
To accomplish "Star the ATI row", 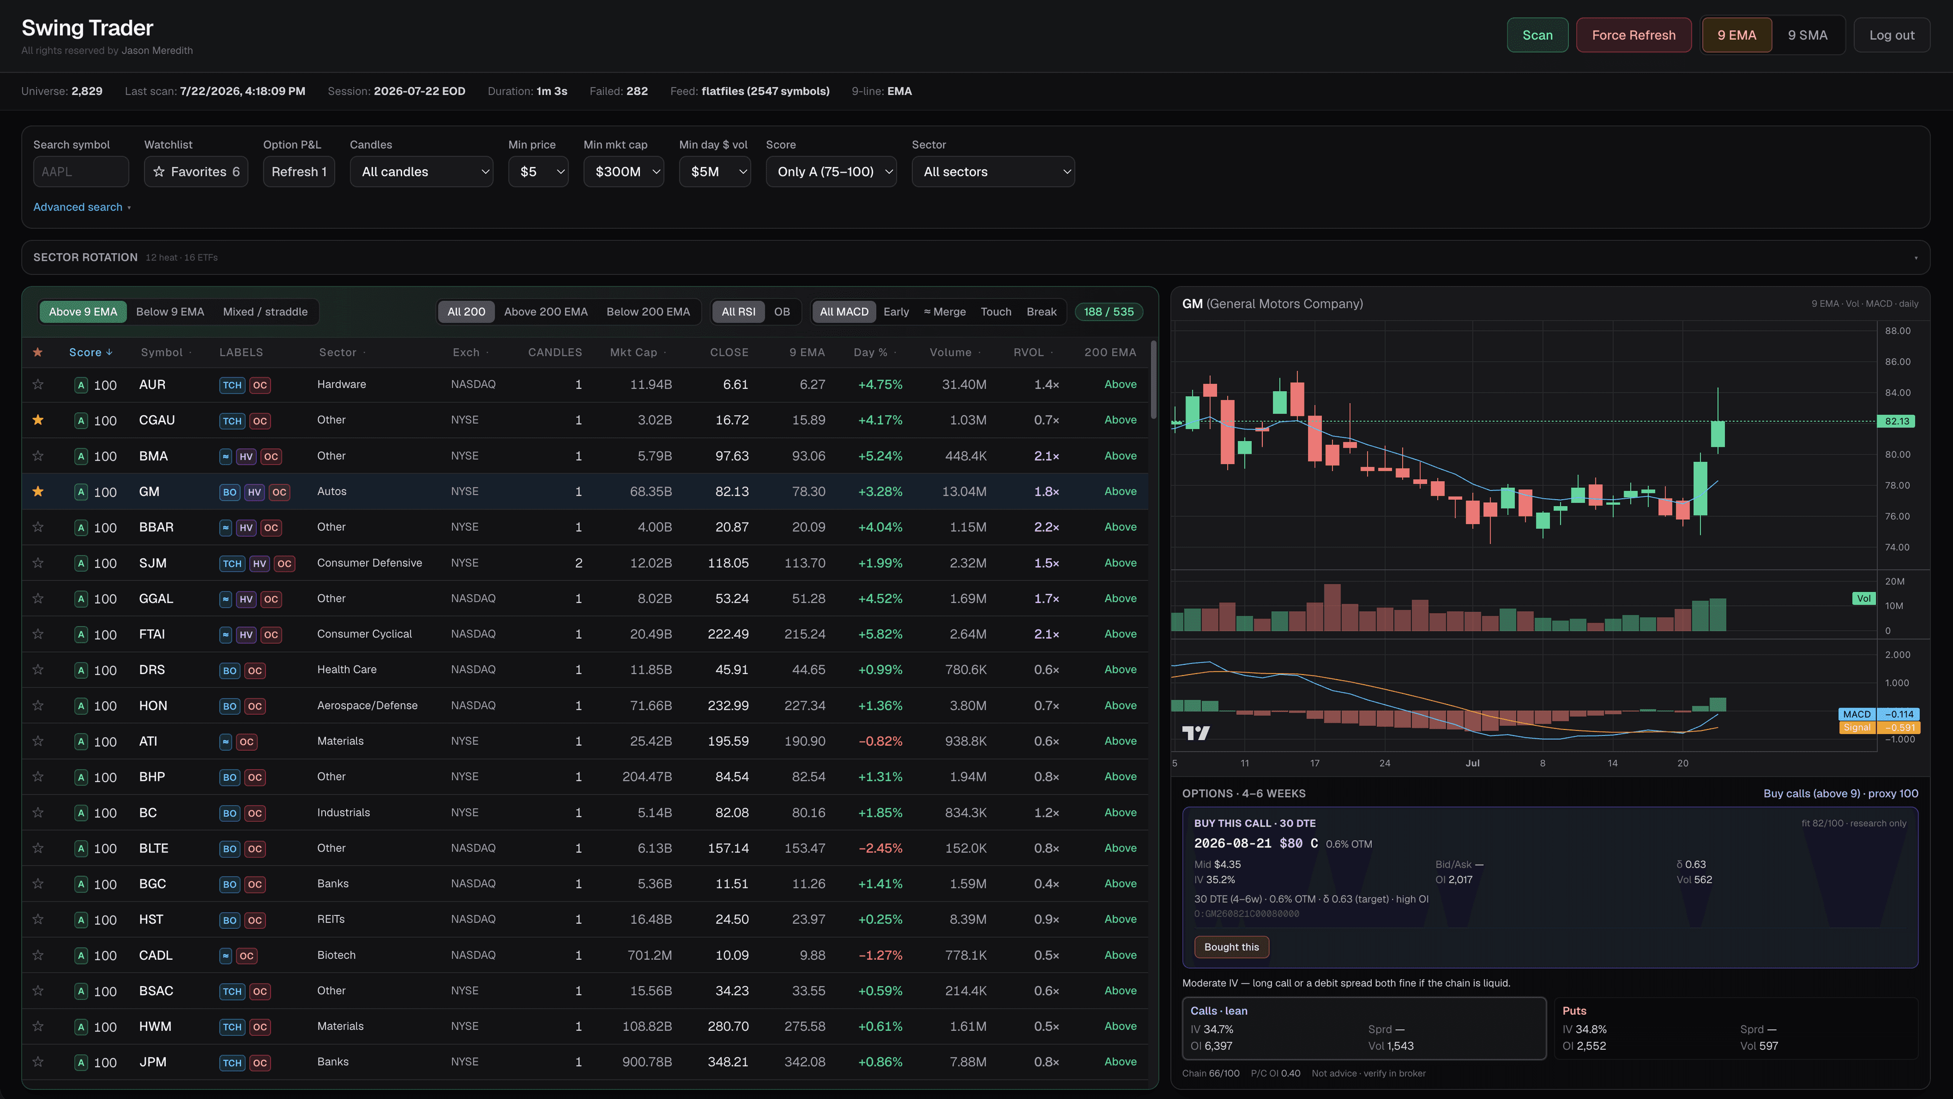I will 38,741.
